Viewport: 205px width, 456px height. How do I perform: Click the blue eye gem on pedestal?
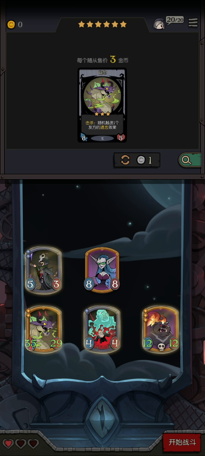pos(102,417)
